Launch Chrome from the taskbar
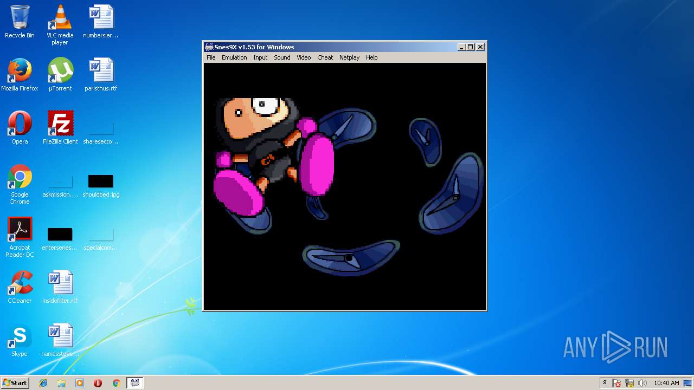Screen dimensions: 694x390 tap(116, 383)
